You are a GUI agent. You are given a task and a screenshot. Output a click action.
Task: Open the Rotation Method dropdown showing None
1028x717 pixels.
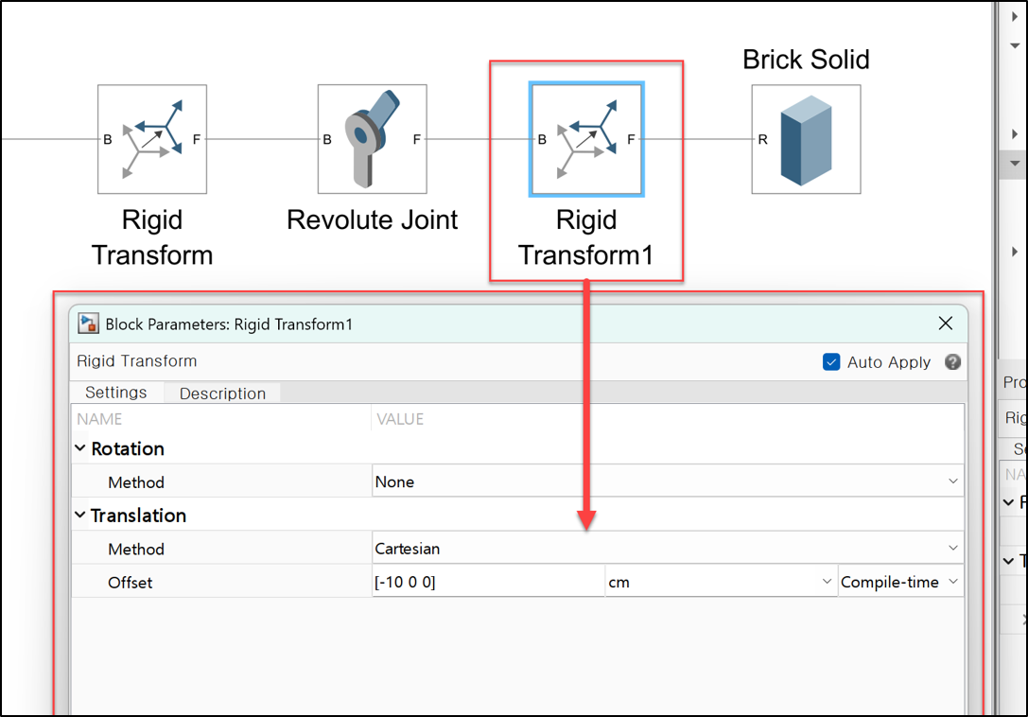[668, 482]
